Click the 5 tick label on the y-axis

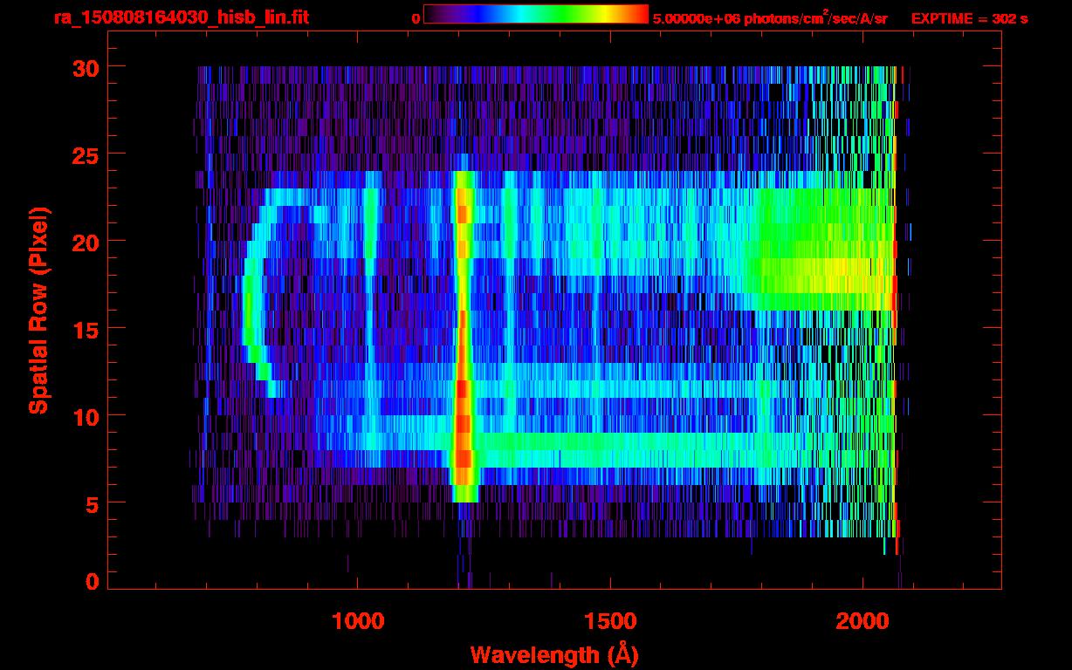(93, 503)
